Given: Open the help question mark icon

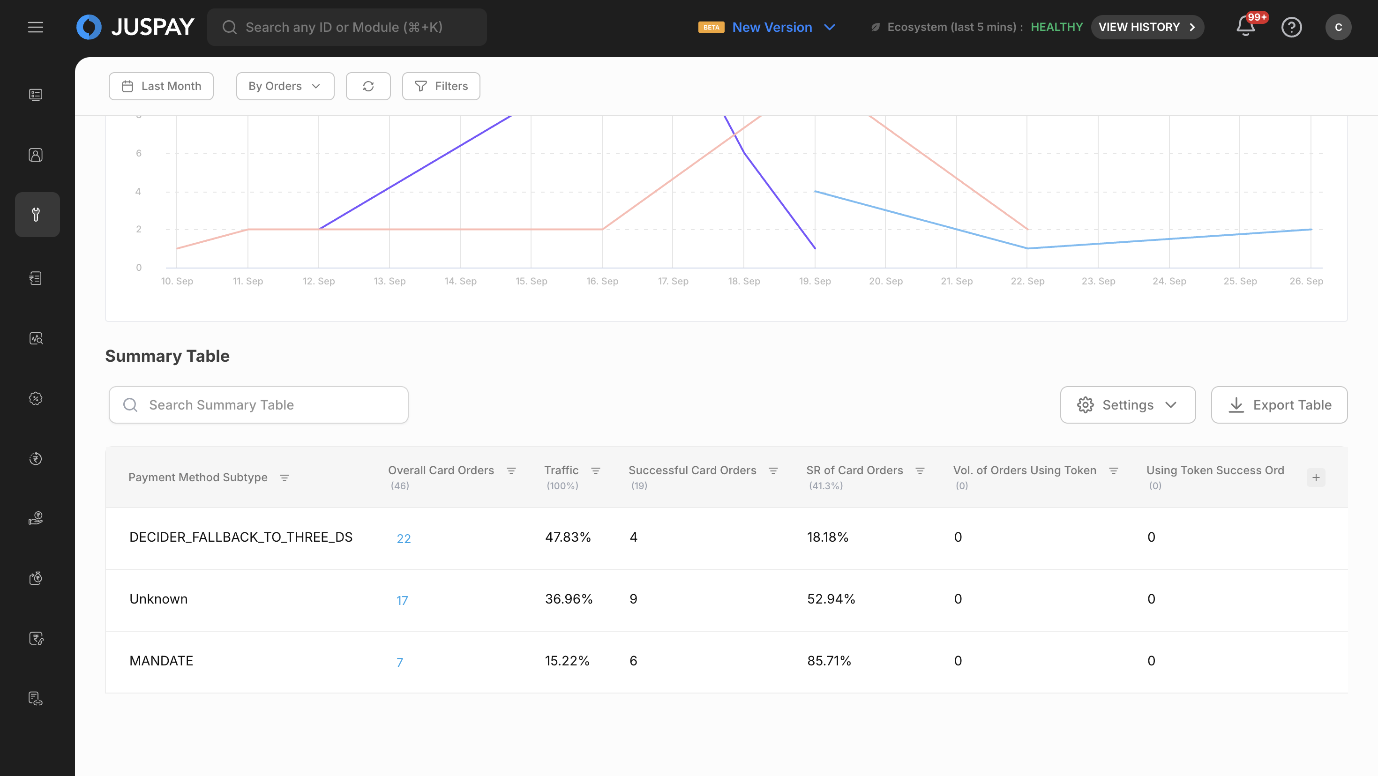Looking at the screenshot, I should (x=1291, y=27).
